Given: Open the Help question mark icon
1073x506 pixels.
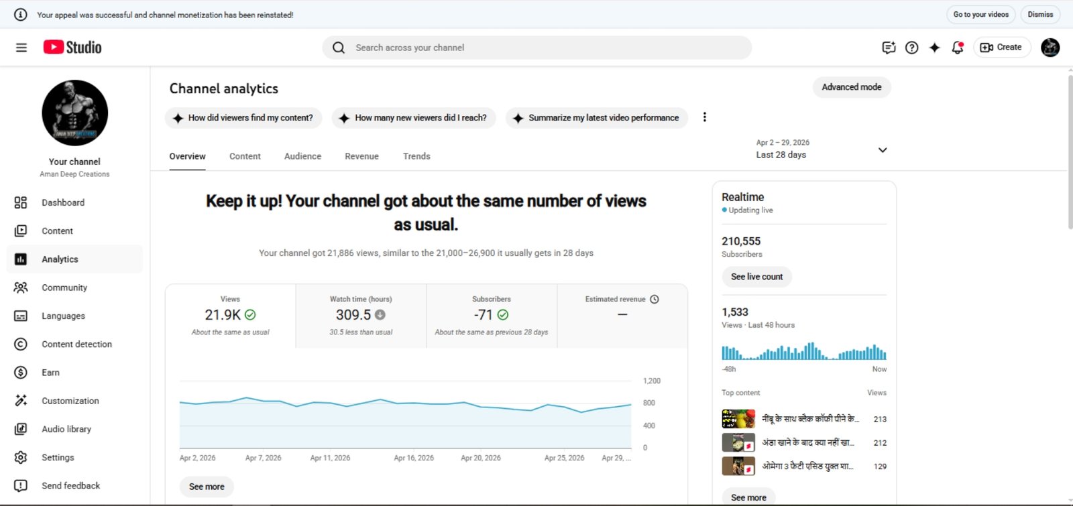Looking at the screenshot, I should point(911,48).
